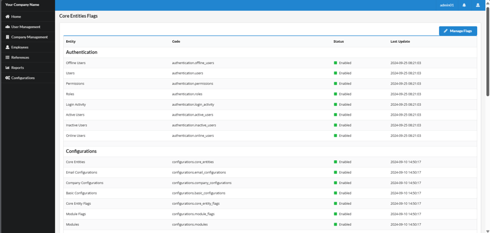Open the User Management menu
The height and width of the screenshot is (233, 490).
28,27
